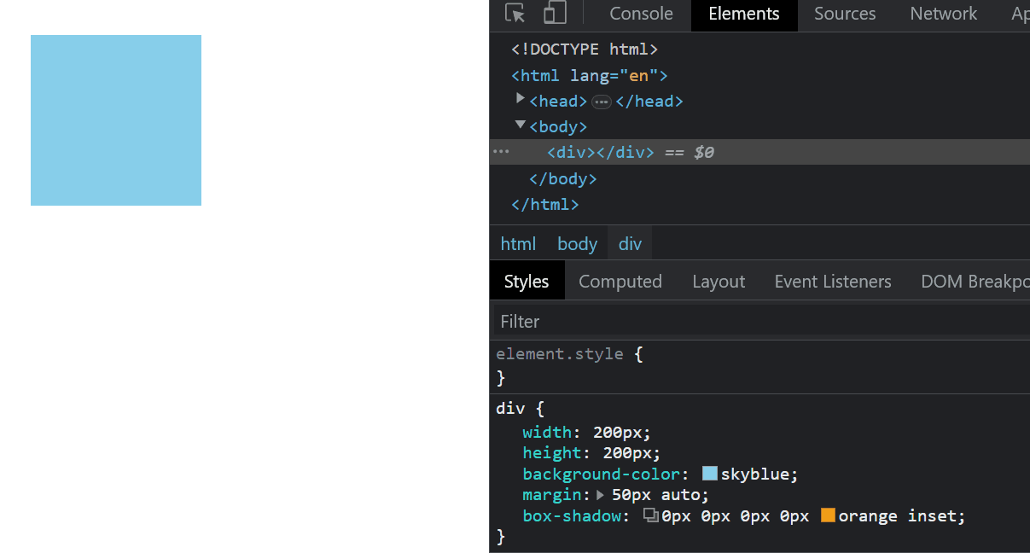
Task: Switch to the Console panel
Action: [x=640, y=14]
